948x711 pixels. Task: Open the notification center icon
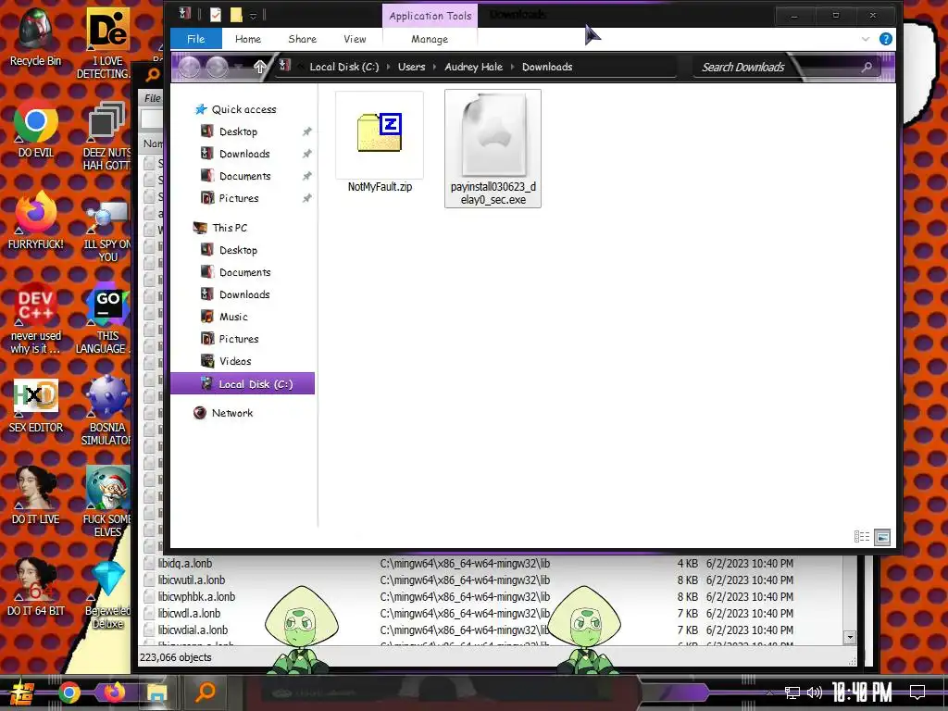(917, 692)
